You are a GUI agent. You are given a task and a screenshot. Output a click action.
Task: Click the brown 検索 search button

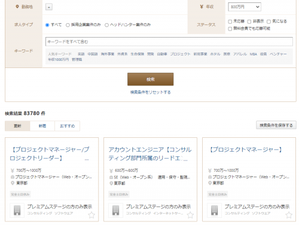(x=151, y=79)
